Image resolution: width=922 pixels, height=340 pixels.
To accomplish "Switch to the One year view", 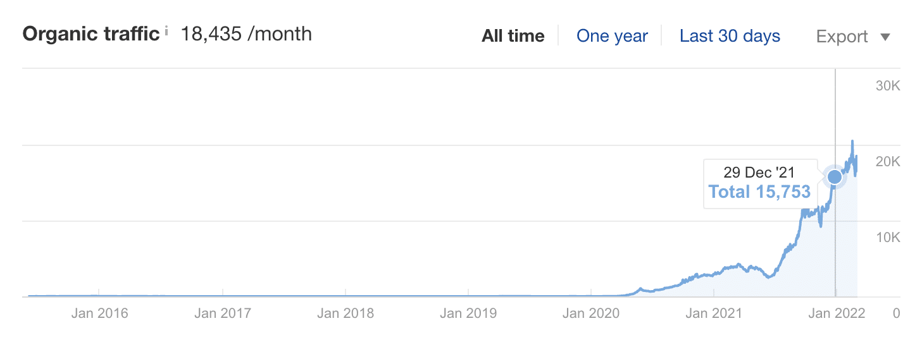I will coord(612,36).
